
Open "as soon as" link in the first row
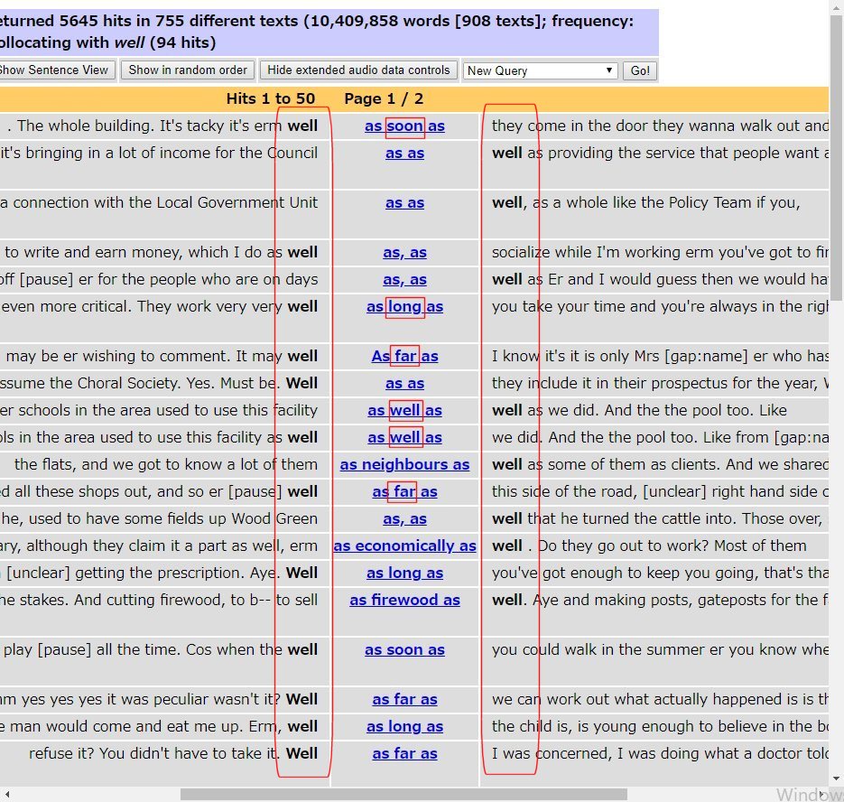coord(404,126)
